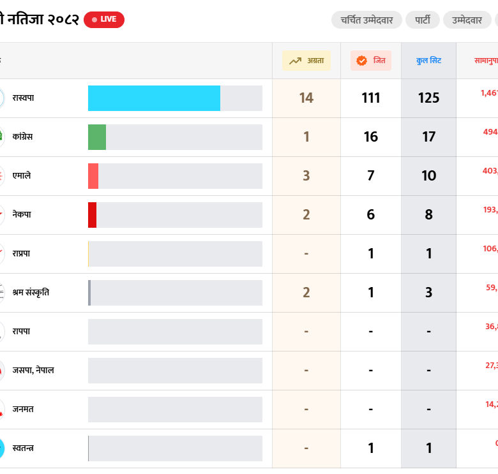The height and width of the screenshot is (474, 498).
Task: Select the पार्टी tab
Action: coord(423,20)
